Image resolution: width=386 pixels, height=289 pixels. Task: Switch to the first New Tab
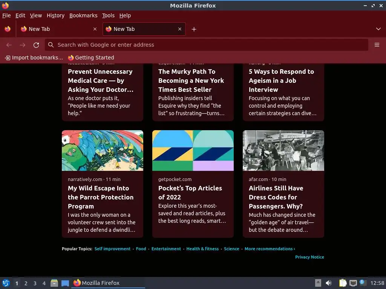point(59,29)
